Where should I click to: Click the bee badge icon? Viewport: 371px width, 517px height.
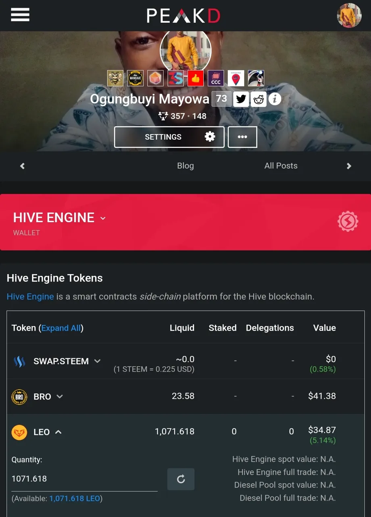tap(115, 78)
